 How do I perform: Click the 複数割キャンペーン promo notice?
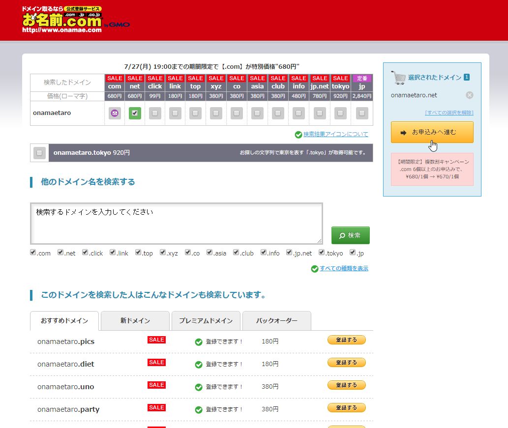click(x=432, y=170)
